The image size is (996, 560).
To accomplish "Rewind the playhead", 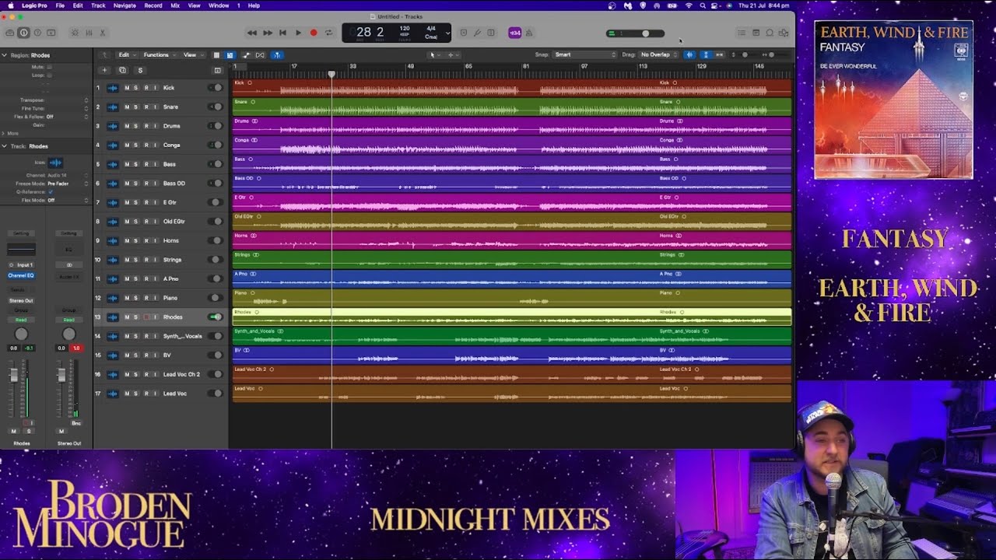I will 251,33.
